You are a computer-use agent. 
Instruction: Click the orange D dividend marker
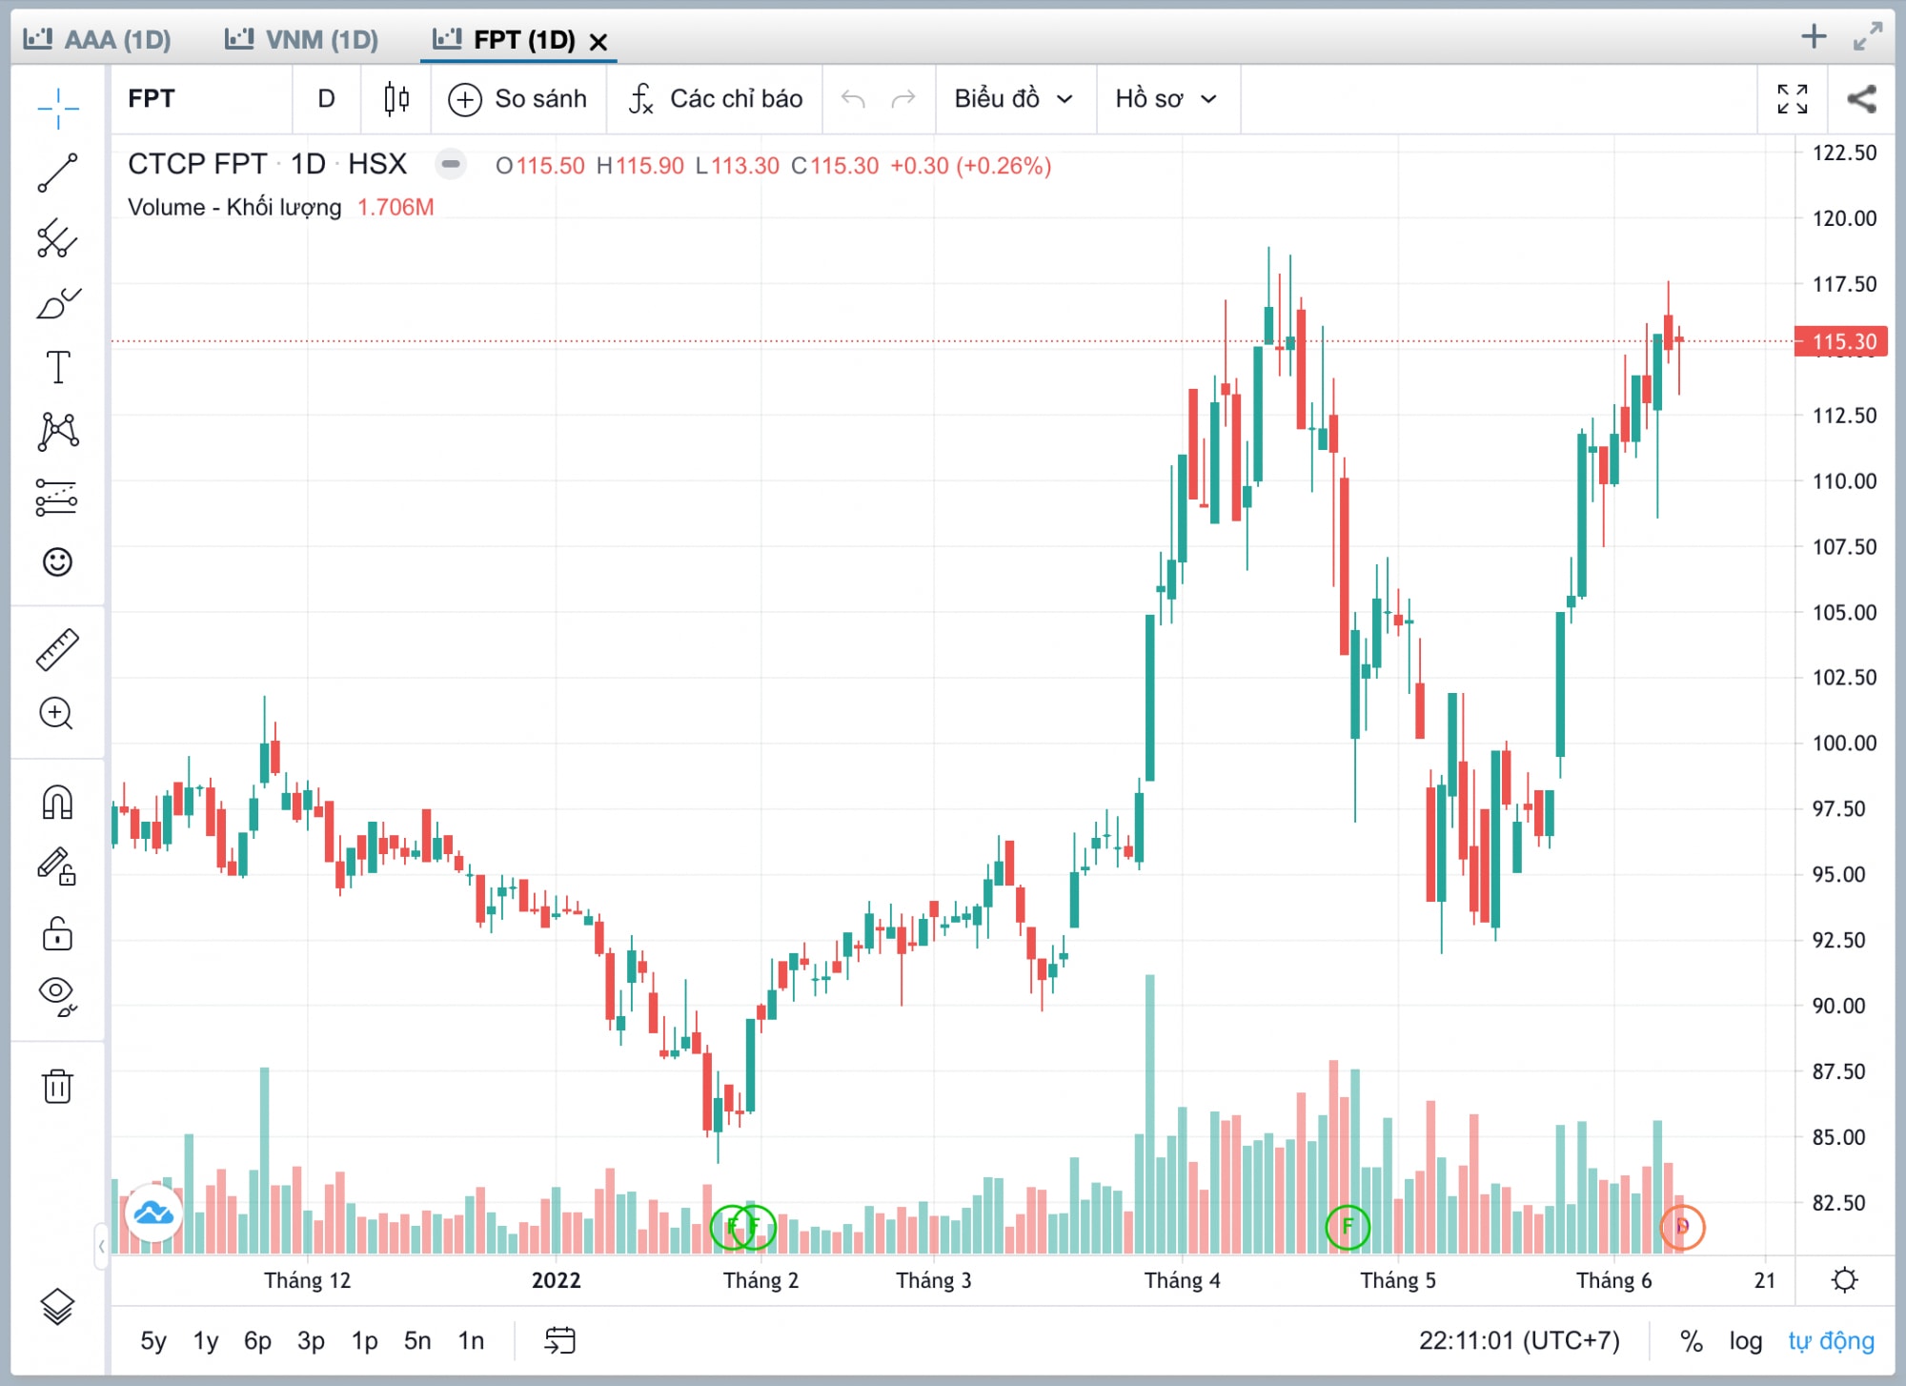(x=1682, y=1227)
